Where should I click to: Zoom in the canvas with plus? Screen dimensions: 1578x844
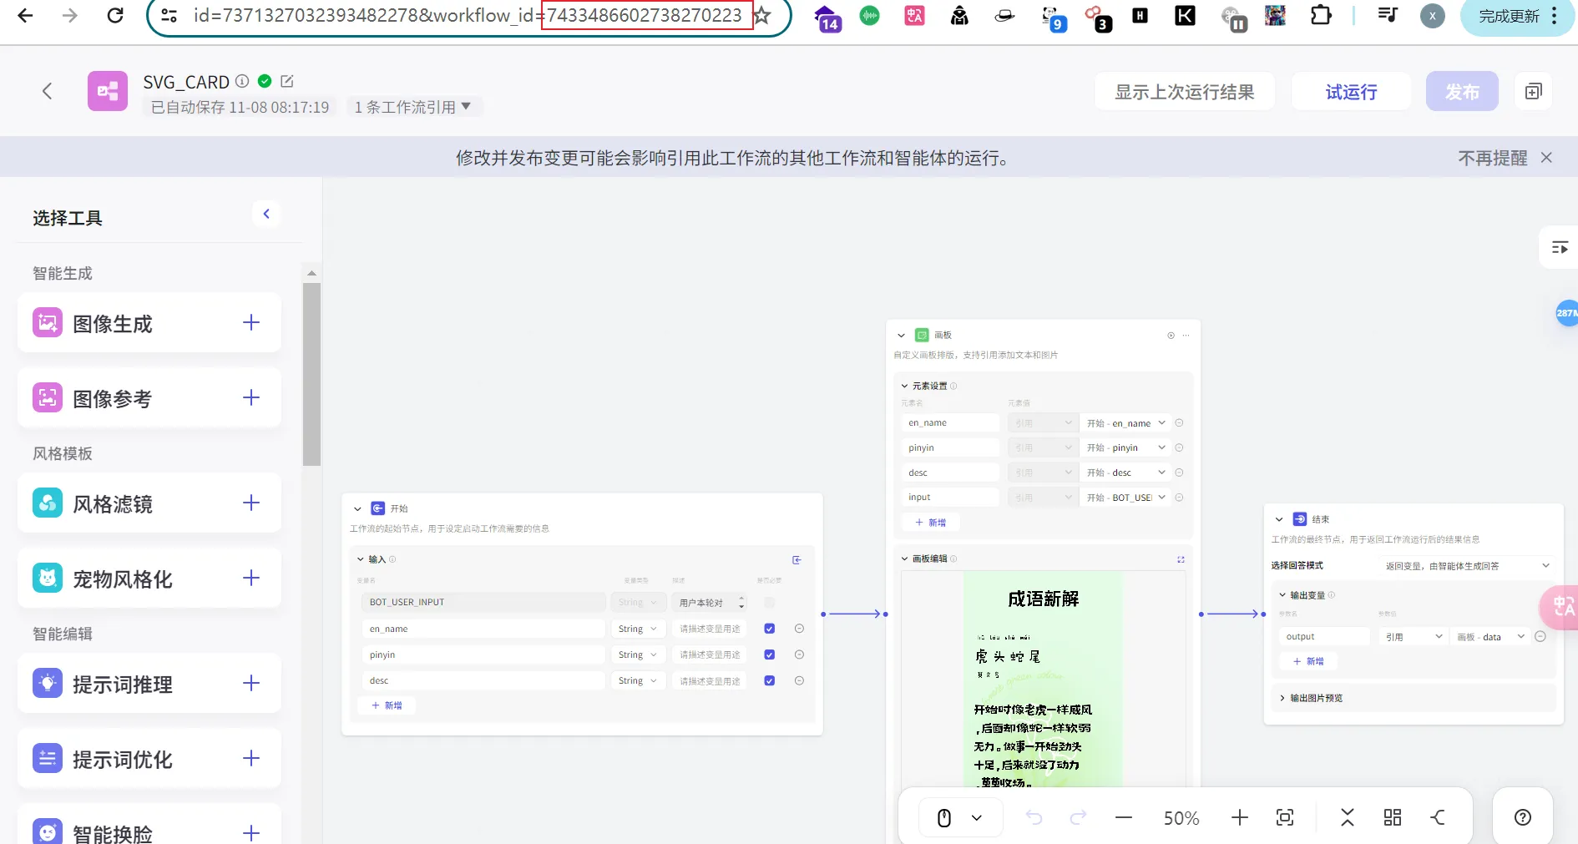pos(1240,817)
